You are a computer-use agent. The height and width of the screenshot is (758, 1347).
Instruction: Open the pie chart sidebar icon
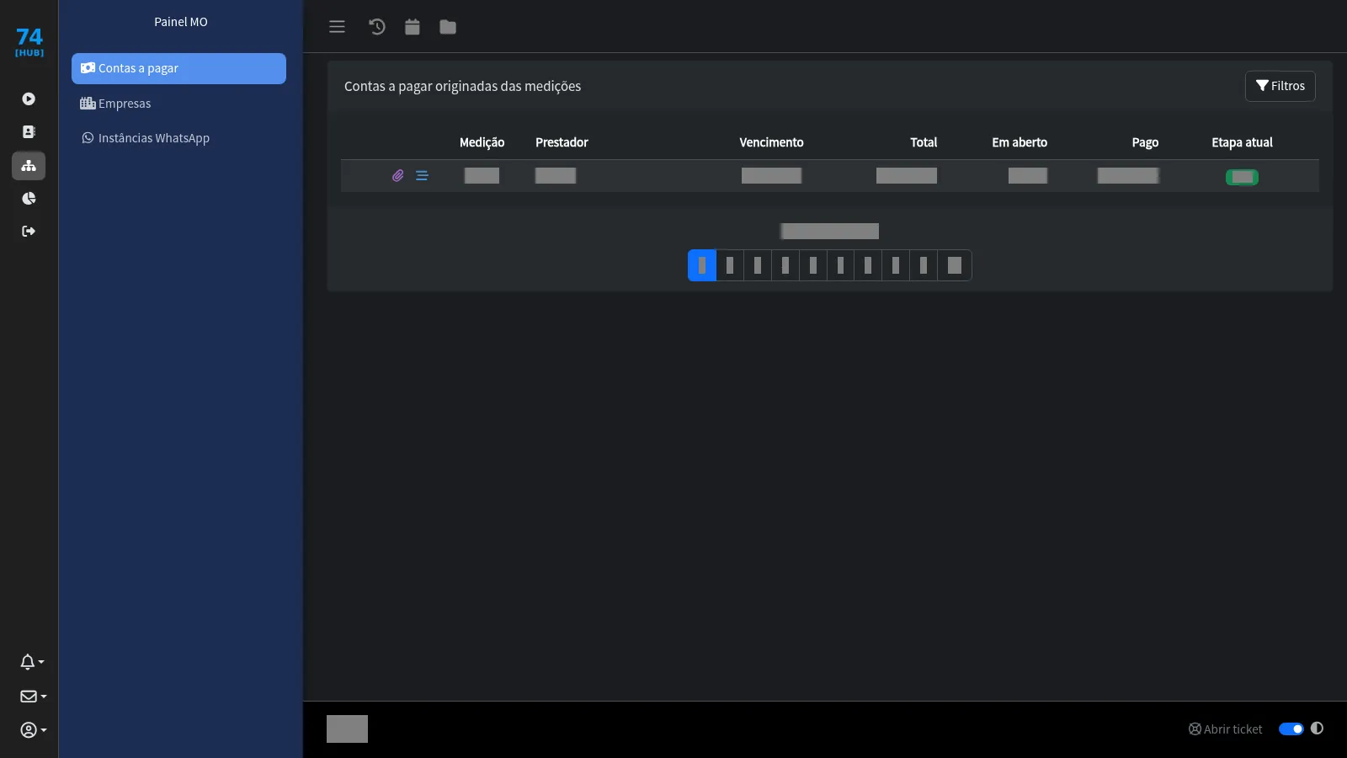29,199
